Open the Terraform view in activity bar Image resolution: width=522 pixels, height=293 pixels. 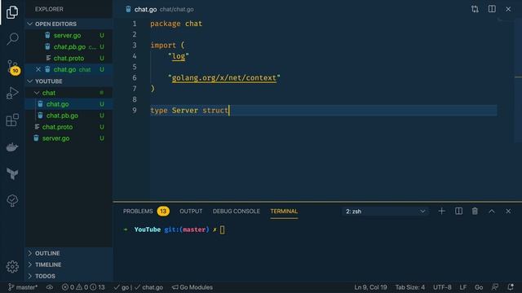(12, 173)
